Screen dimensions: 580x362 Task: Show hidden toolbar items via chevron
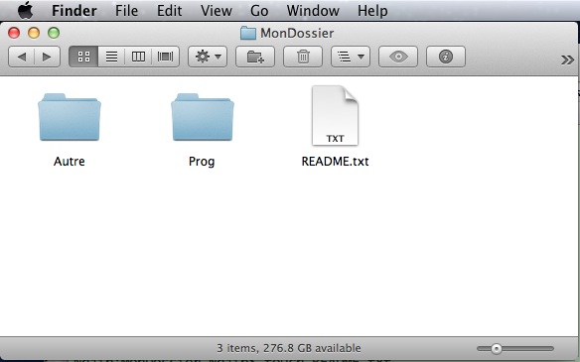[x=567, y=60]
